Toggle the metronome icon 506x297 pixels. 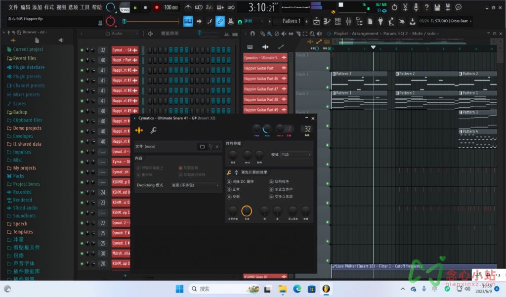tap(188, 7)
